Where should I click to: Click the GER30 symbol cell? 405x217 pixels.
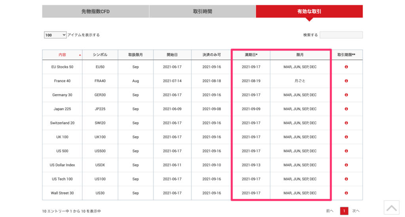pos(100,95)
